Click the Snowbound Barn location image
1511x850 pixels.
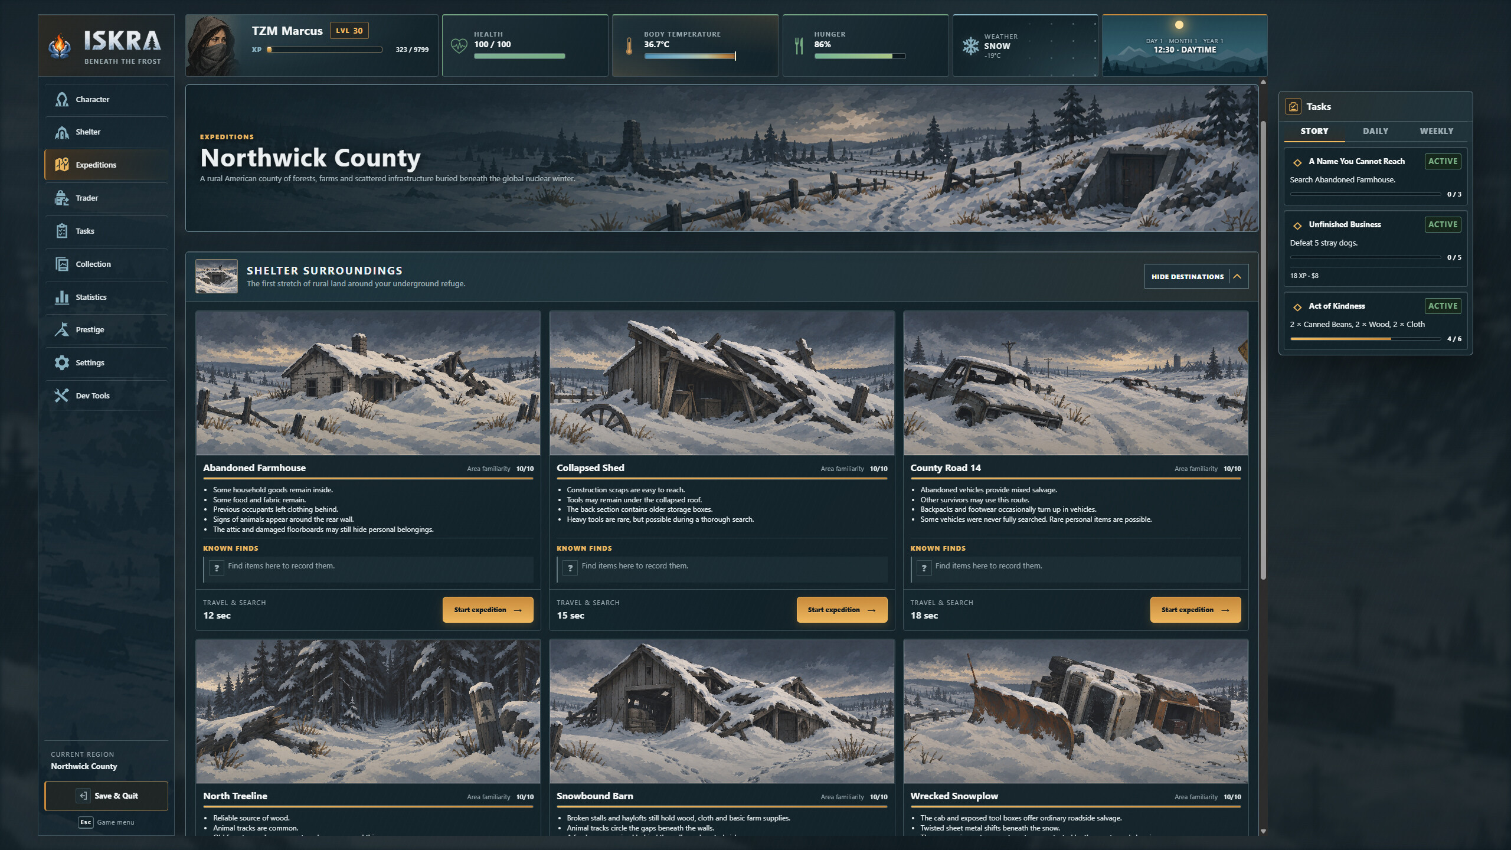tap(722, 711)
